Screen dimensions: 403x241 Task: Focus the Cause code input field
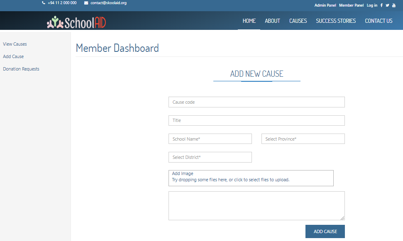pyautogui.click(x=256, y=102)
